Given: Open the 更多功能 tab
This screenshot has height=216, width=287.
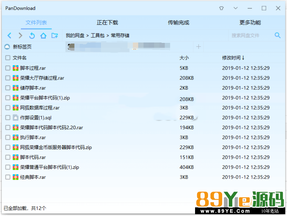Looking at the screenshot, I should point(250,23).
